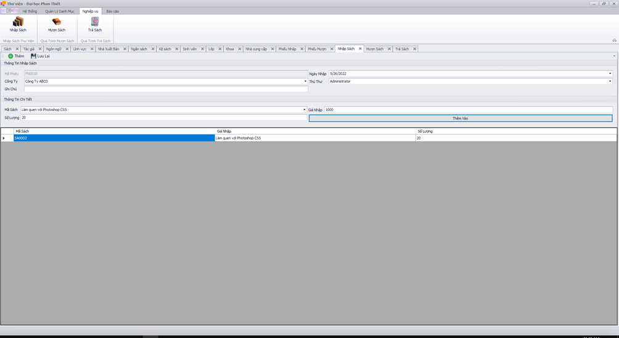
Task: Open the Hệ thống ribbon tab
Action: (30, 12)
